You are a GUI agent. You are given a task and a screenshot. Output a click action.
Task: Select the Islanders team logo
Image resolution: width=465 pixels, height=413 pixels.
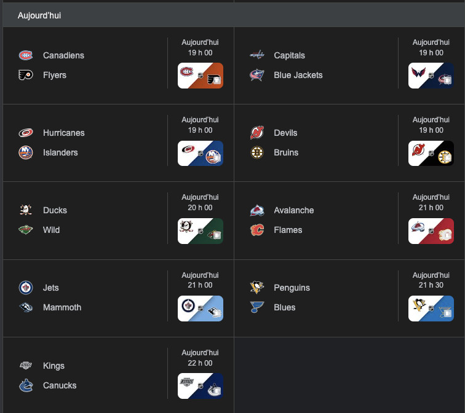click(x=25, y=152)
